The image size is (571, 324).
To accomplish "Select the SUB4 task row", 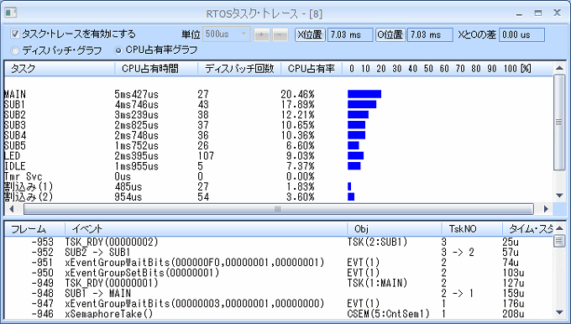I will [279, 135].
